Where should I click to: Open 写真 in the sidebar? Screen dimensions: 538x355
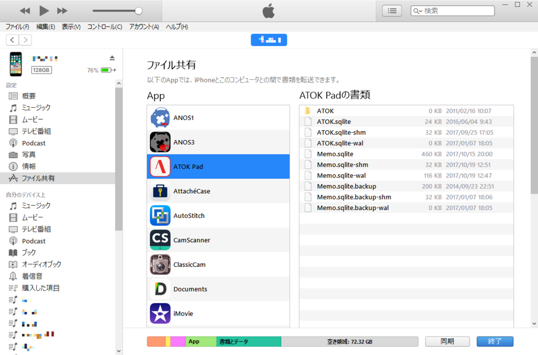[x=58, y=155]
